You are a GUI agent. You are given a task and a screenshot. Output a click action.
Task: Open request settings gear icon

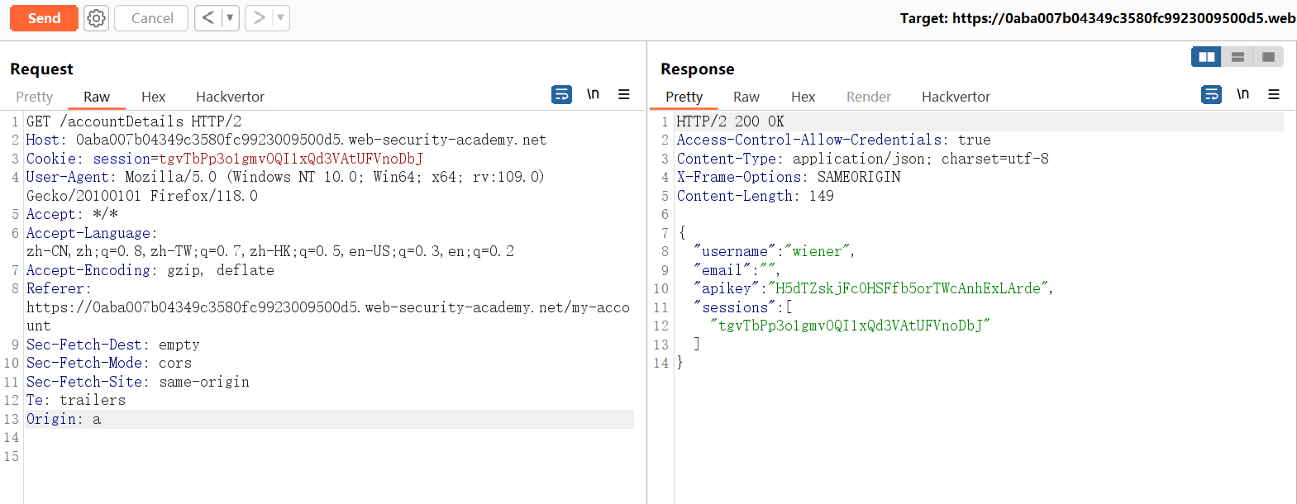tap(97, 18)
